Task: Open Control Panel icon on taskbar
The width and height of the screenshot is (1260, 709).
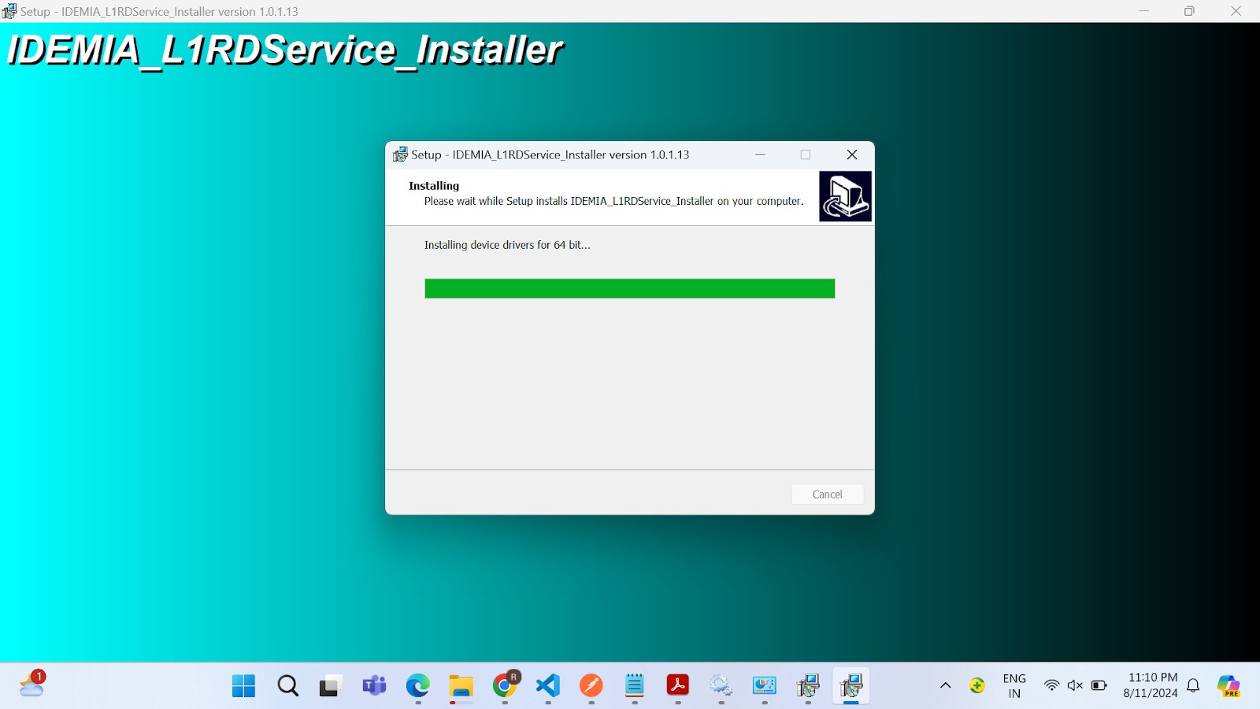Action: coord(765,686)
